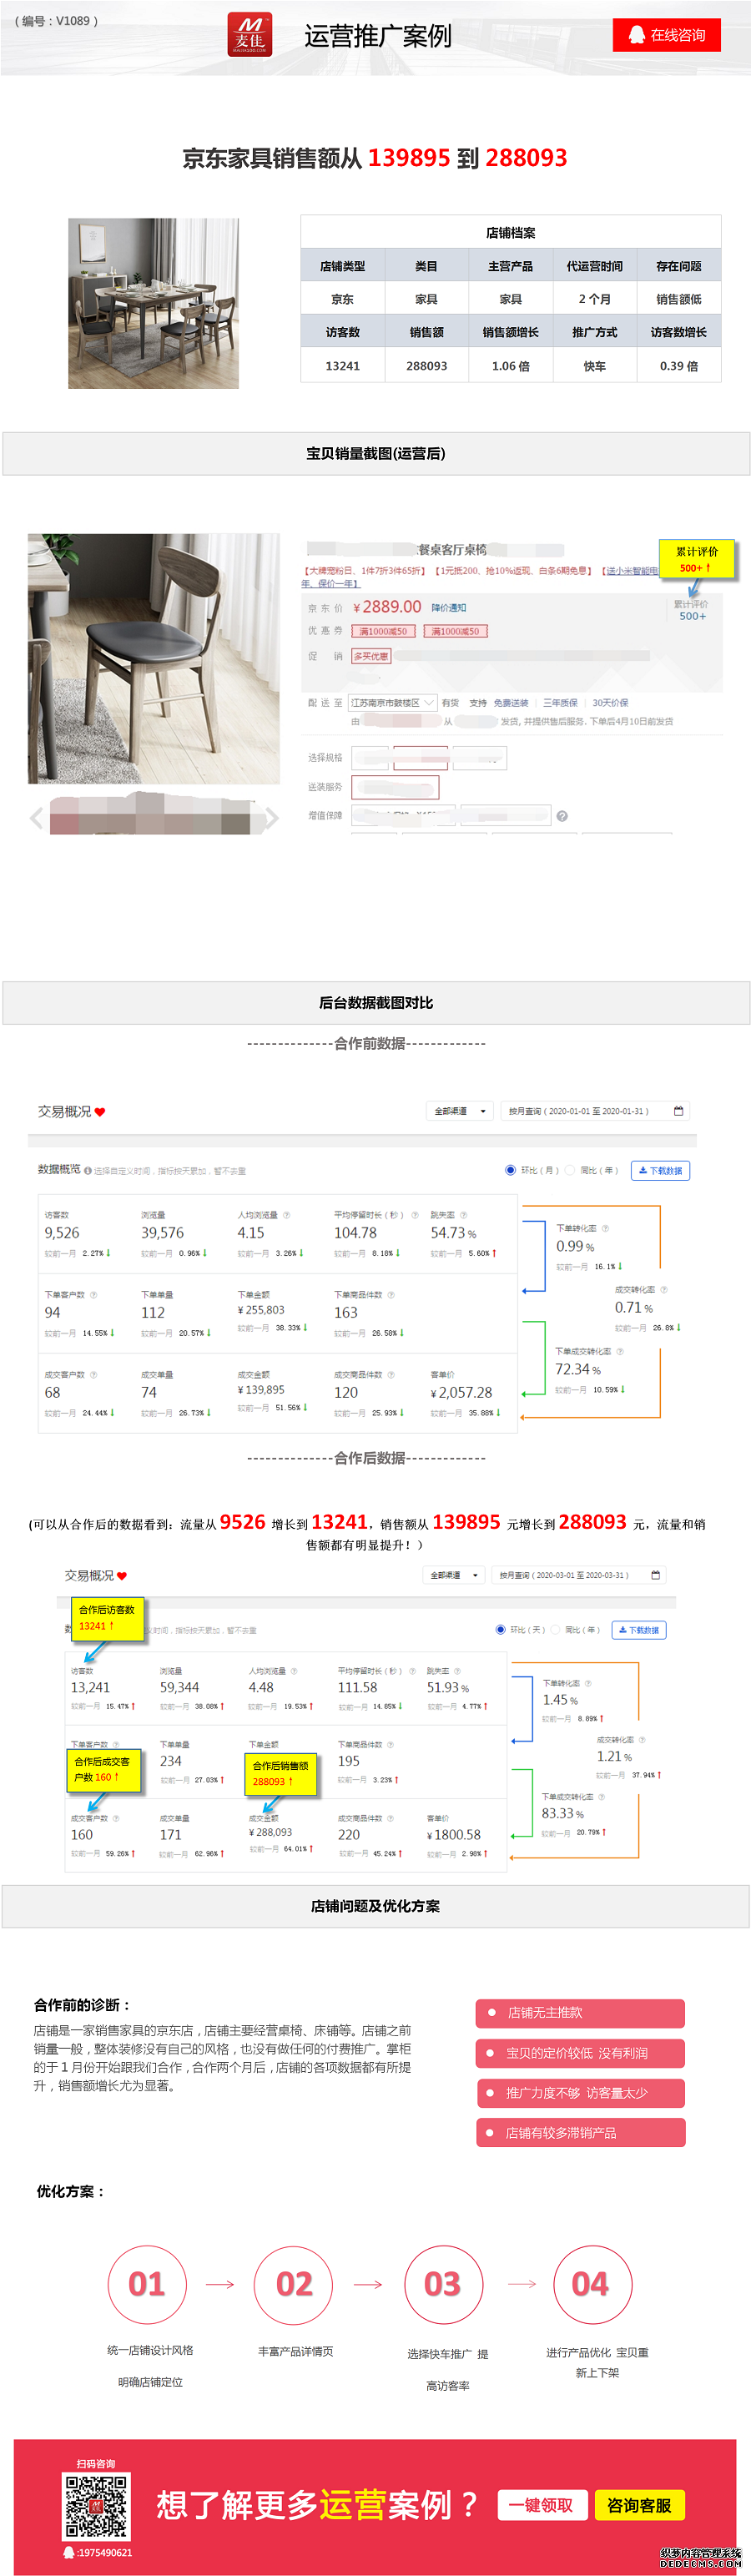The width and height of the screenshot is (751, 2576).
Task: Click the right arrow of the thumbnail strip
Action: click(x=271, y=818)
